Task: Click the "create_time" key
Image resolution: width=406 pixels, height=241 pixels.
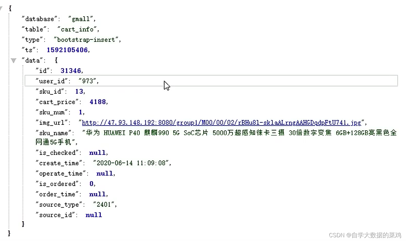Action: click(59, 163)
